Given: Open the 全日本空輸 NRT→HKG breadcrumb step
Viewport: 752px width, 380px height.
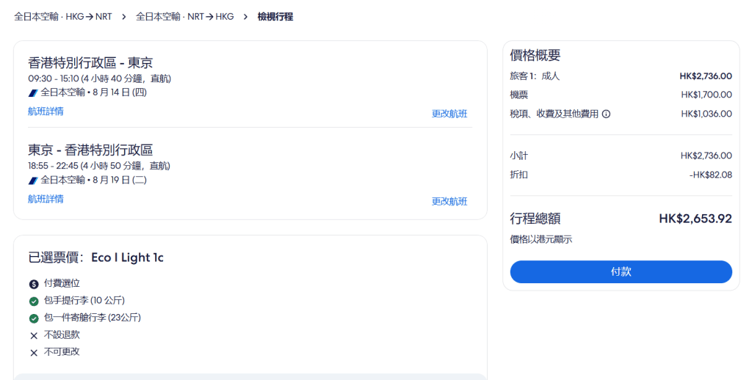Looking at the screenshot, I should pyautogui.click(x=184, y=16).
